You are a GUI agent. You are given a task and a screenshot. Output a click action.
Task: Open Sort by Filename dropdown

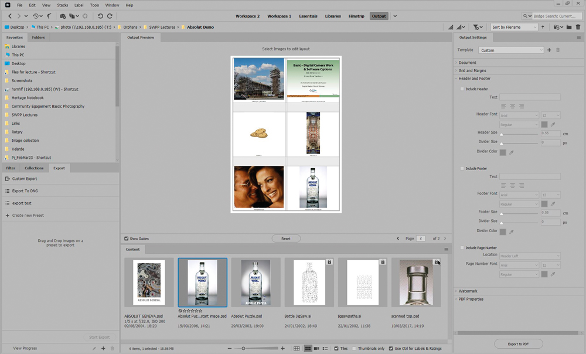pyautogui.click(x=514, y=28)
